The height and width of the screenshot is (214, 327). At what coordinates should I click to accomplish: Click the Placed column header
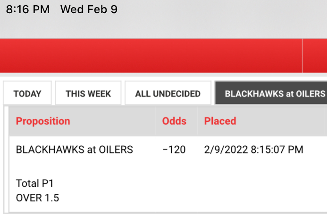coord(220,121)
